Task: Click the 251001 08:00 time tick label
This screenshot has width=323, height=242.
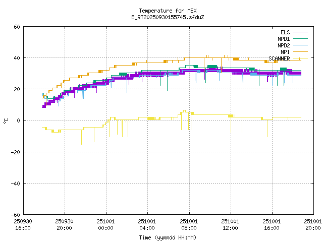Action: [189, 224]
